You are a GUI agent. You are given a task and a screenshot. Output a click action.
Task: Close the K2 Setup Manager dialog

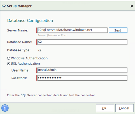point(132,6)
